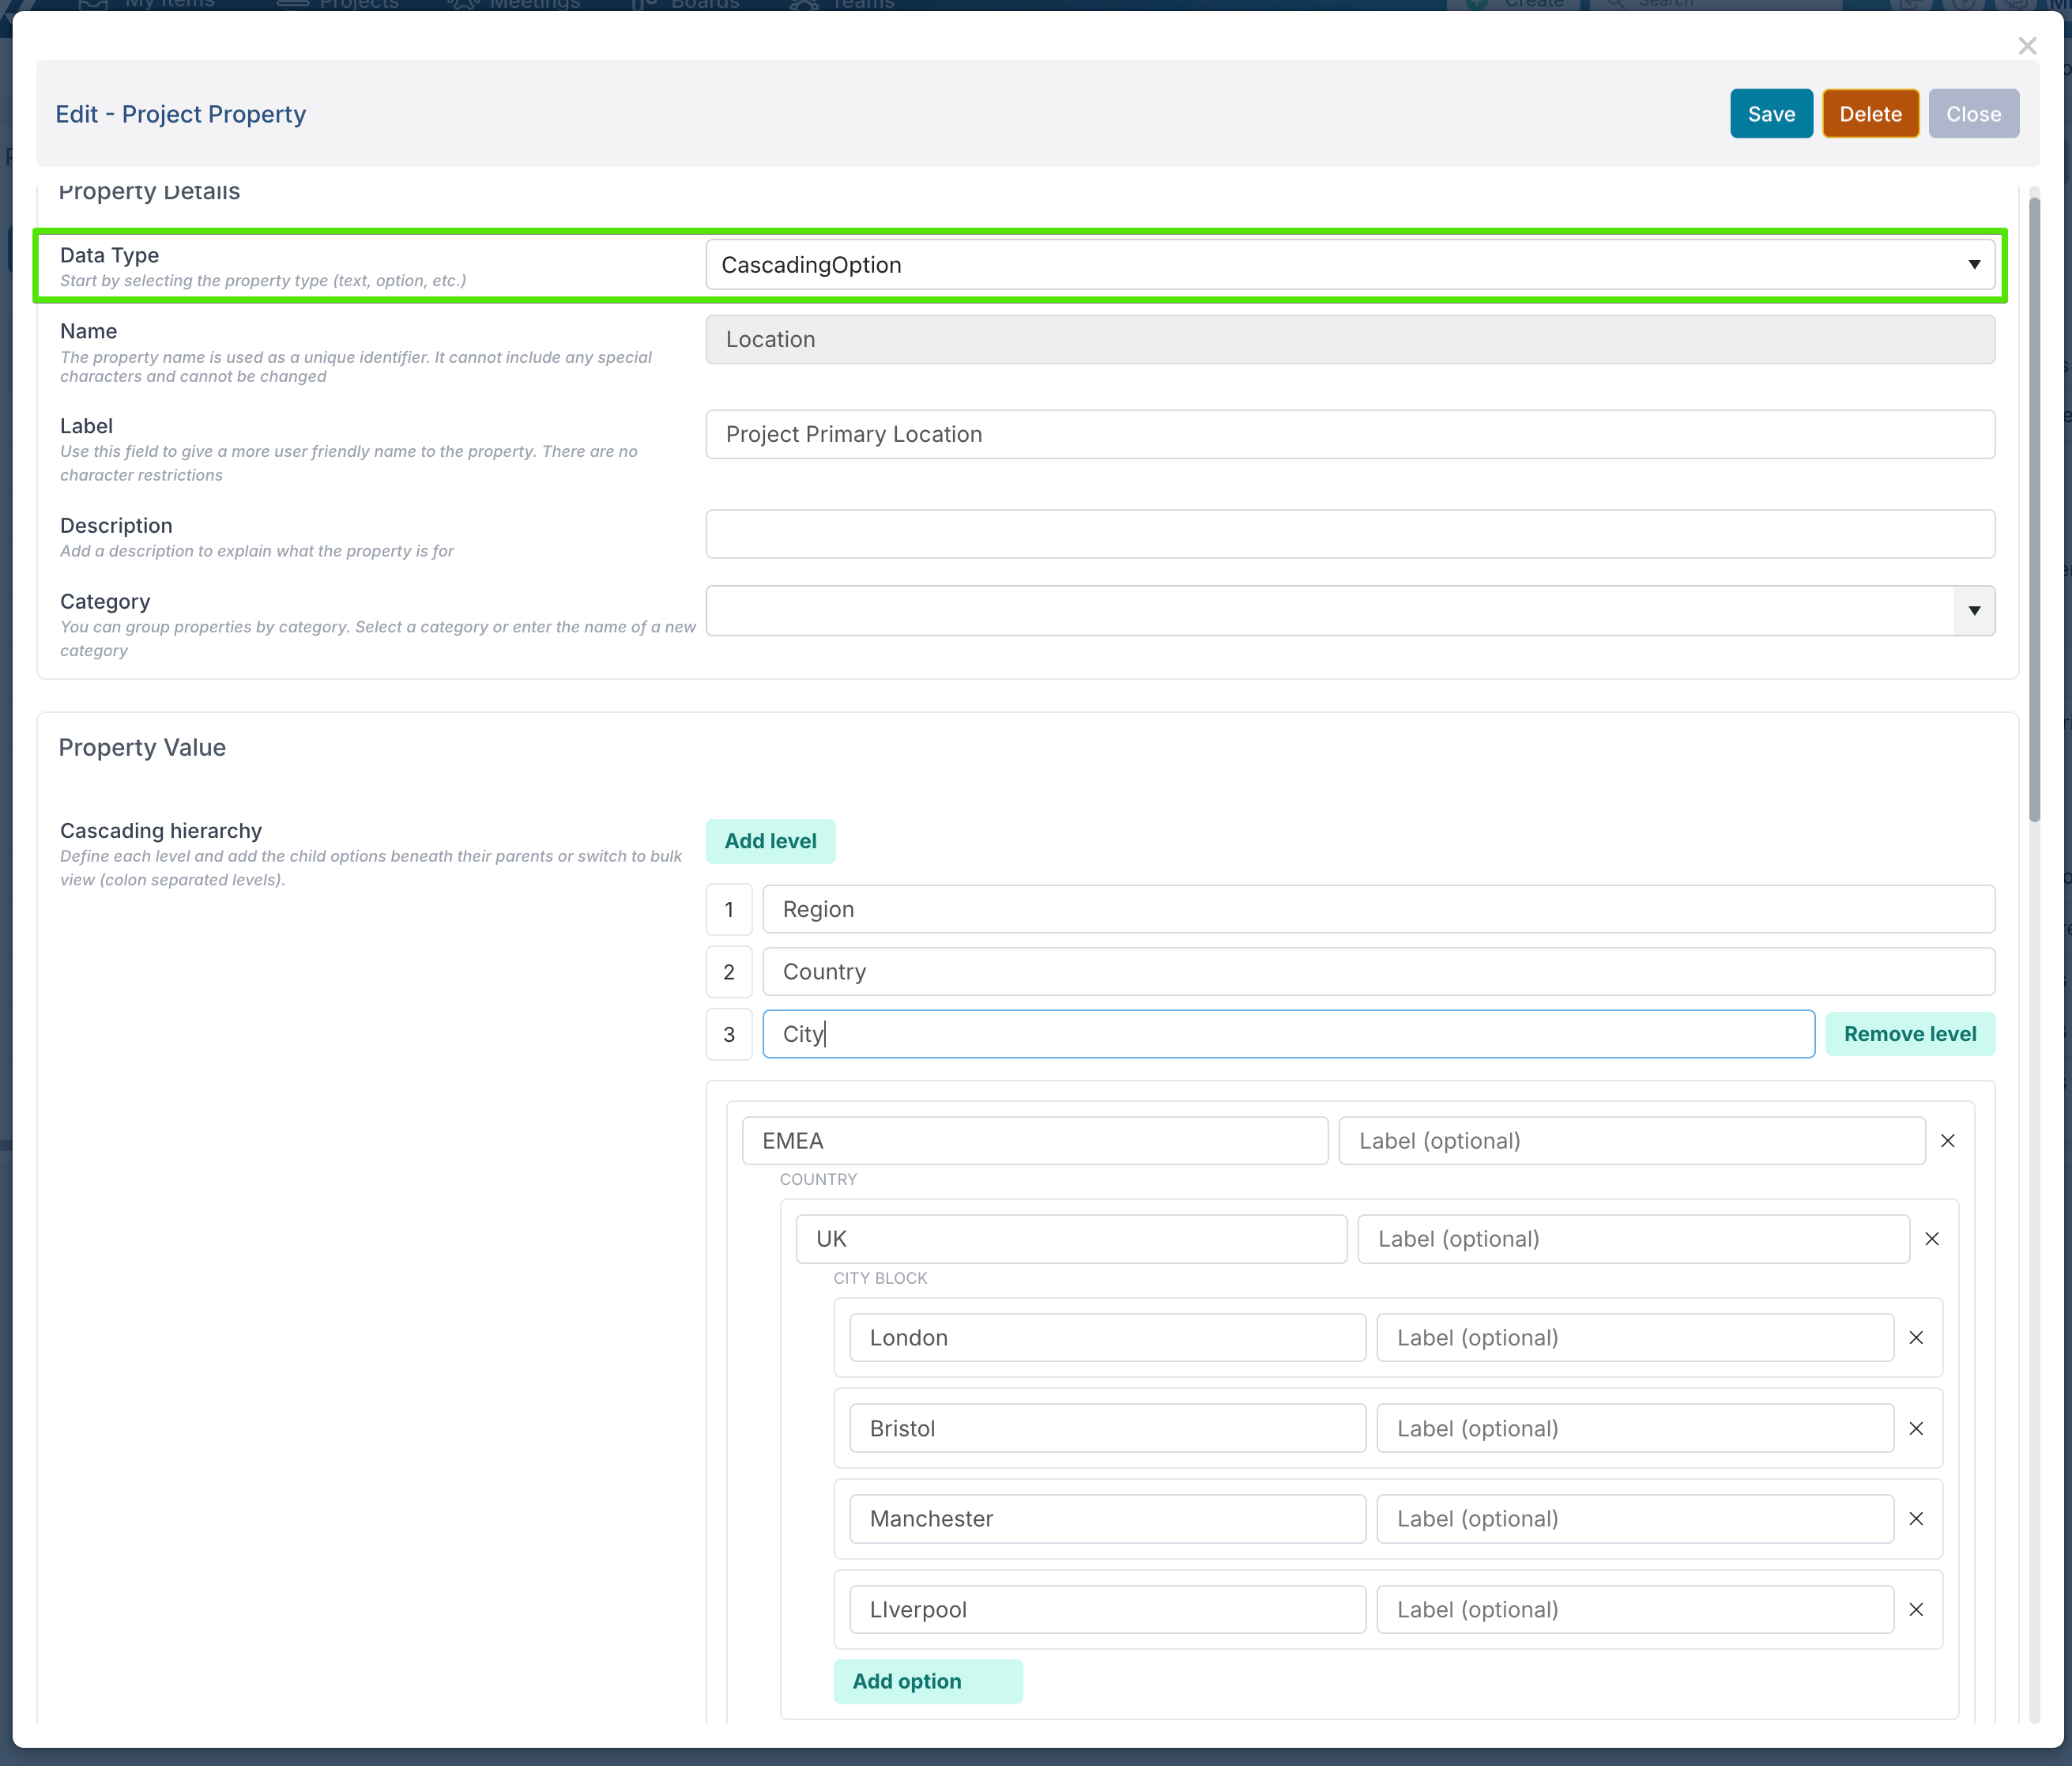Click the Region level name field
The height and width of the screenshot is (1766, 2072).
point(1377,910)
